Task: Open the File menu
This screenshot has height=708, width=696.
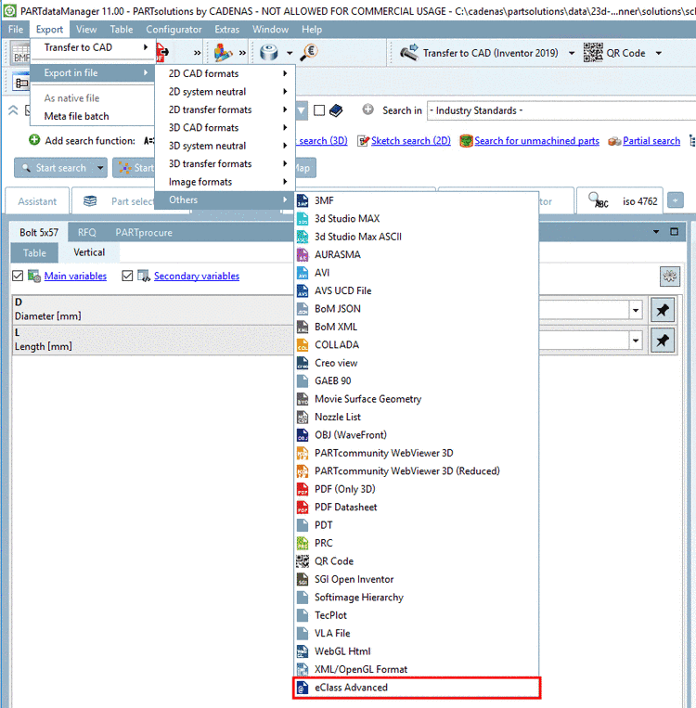Action: click(x=16, y=30)
